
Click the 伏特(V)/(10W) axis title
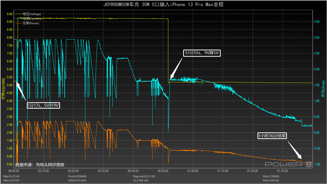tap(3, 89)
